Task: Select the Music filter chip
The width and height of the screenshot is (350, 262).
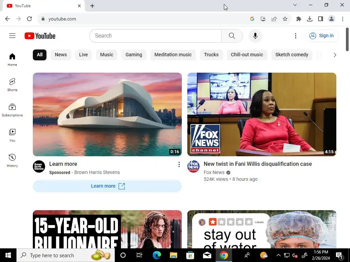Action: pos(107,55)
